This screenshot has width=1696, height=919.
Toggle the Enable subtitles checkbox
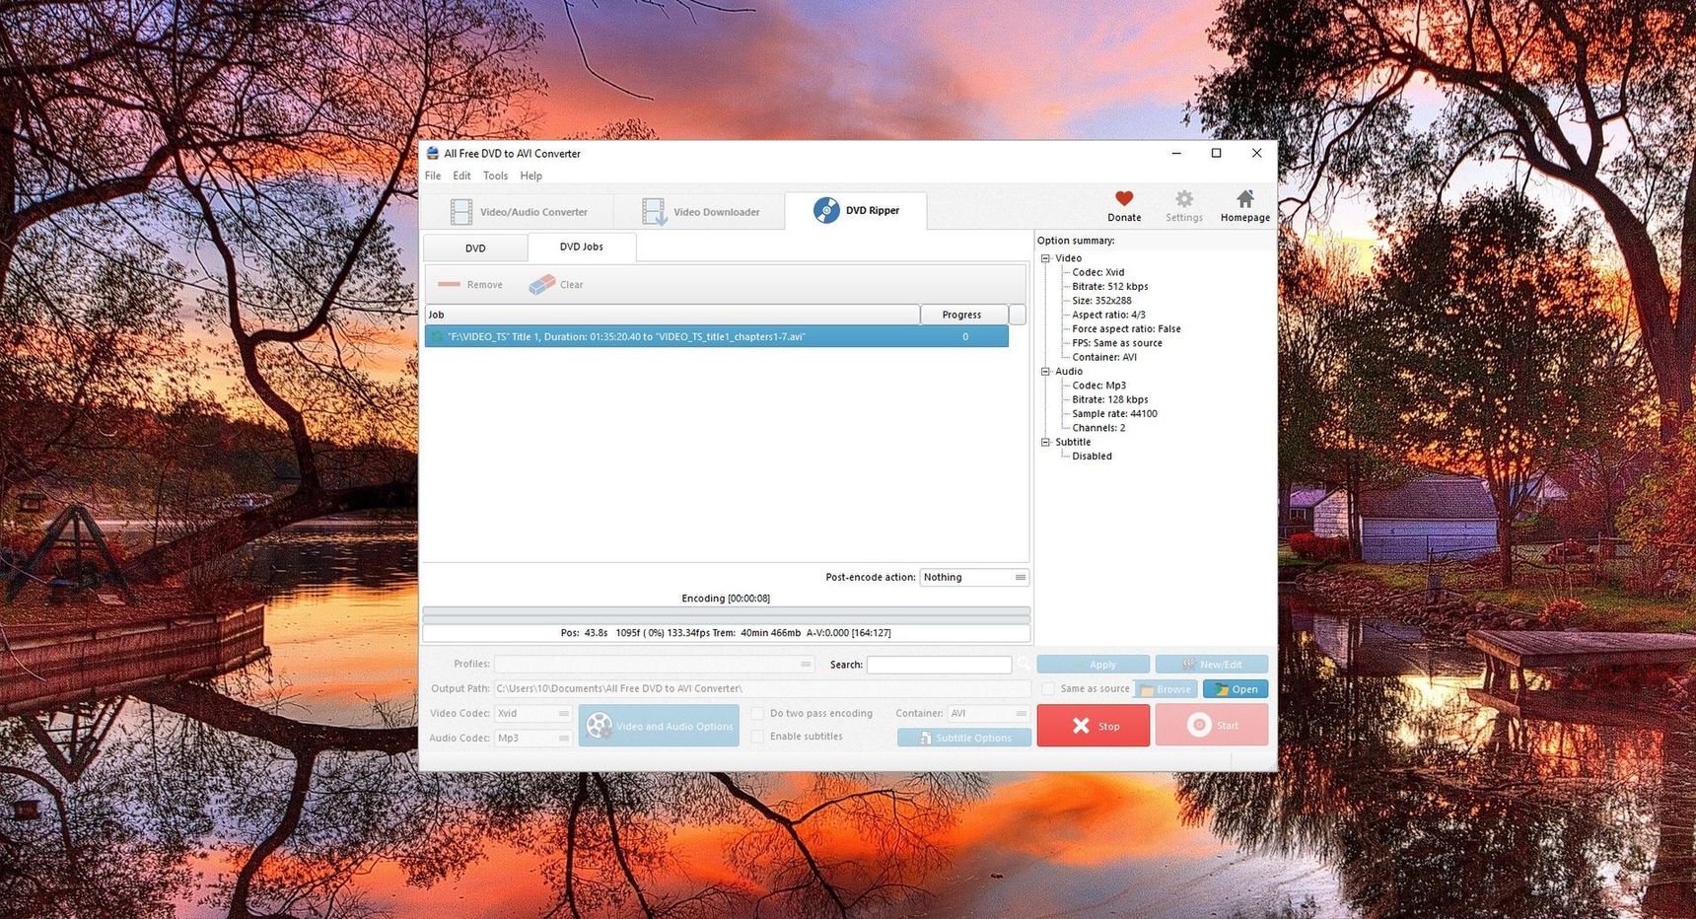757,737
